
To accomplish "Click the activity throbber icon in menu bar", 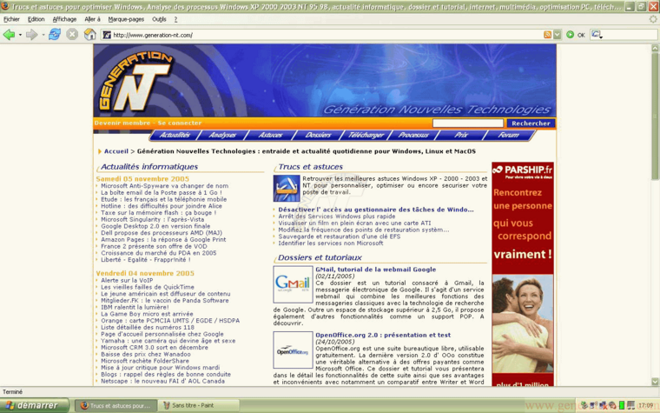I will tap(653, 19).
